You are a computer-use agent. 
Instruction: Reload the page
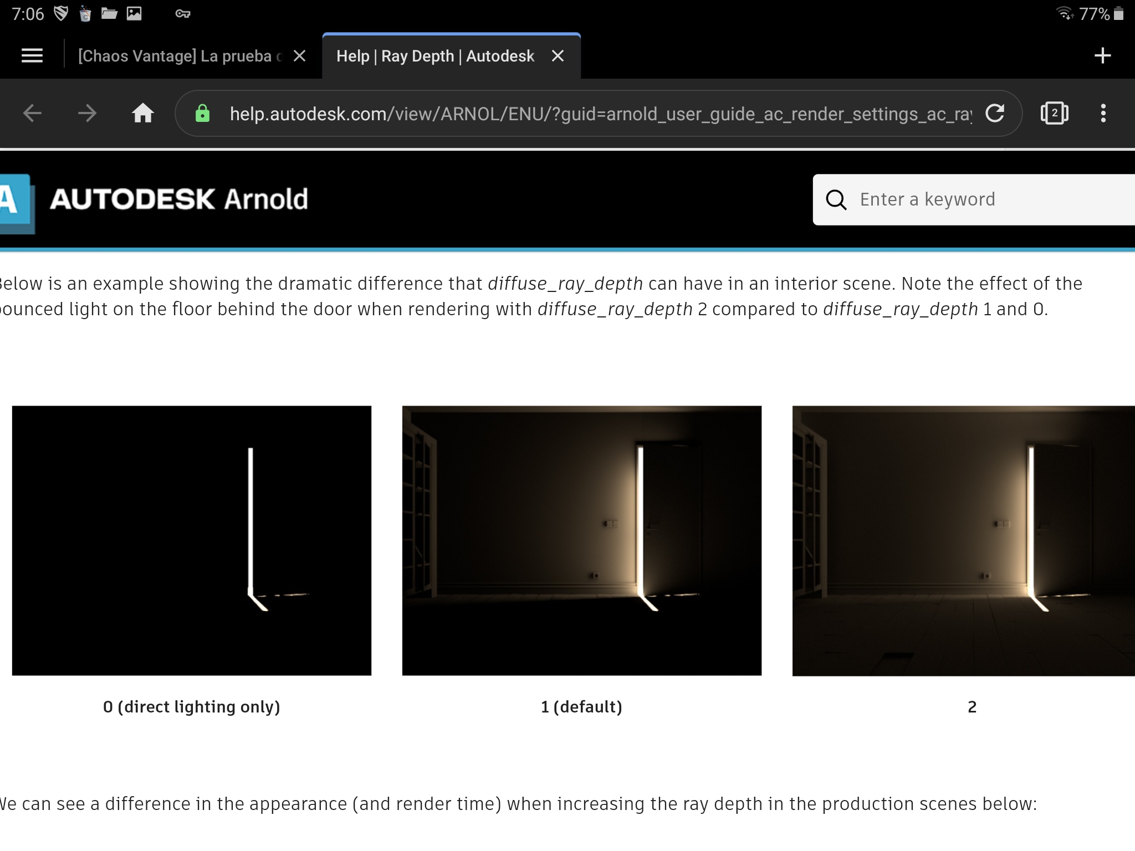(x=995, y=114)
